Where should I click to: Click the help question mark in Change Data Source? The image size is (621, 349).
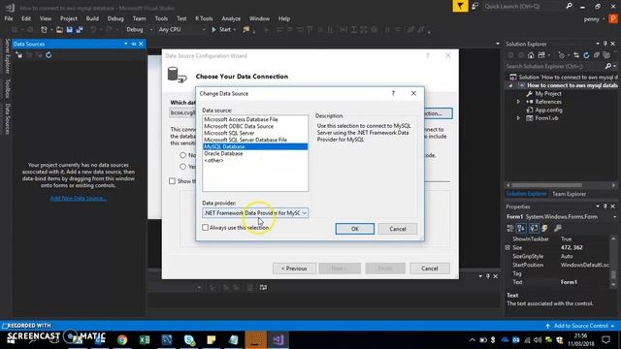[x=393, y=93]
